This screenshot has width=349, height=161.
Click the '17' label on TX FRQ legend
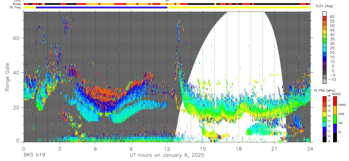(x=329, y=101)
